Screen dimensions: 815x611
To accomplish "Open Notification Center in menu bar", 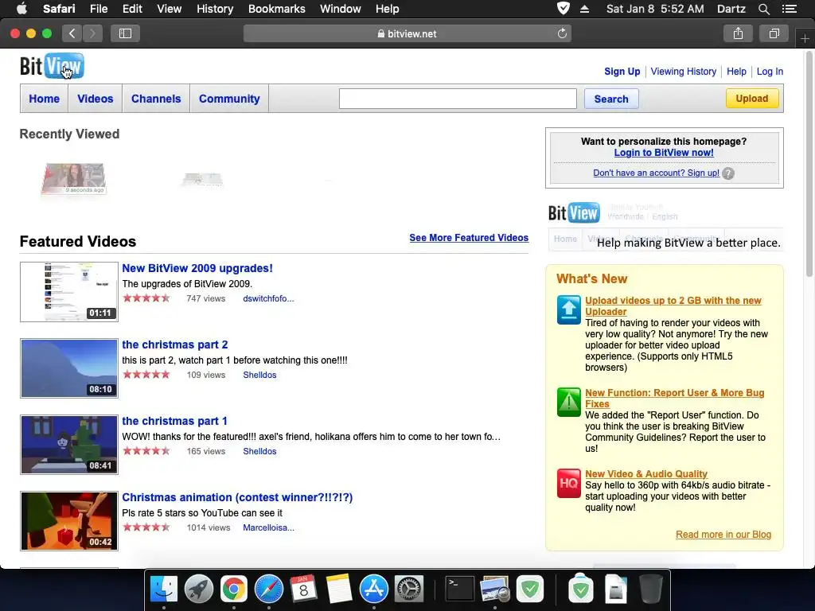I will [x=789, y=9].
